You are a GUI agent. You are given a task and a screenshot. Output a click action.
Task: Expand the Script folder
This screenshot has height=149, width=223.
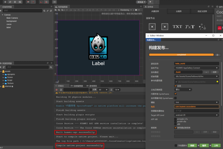point(3,80)
